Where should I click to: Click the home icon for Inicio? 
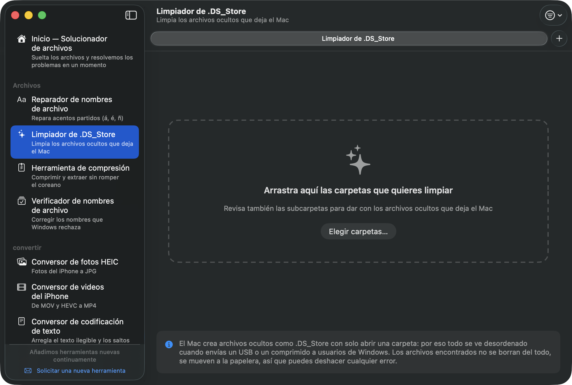[x=22, y=39]
